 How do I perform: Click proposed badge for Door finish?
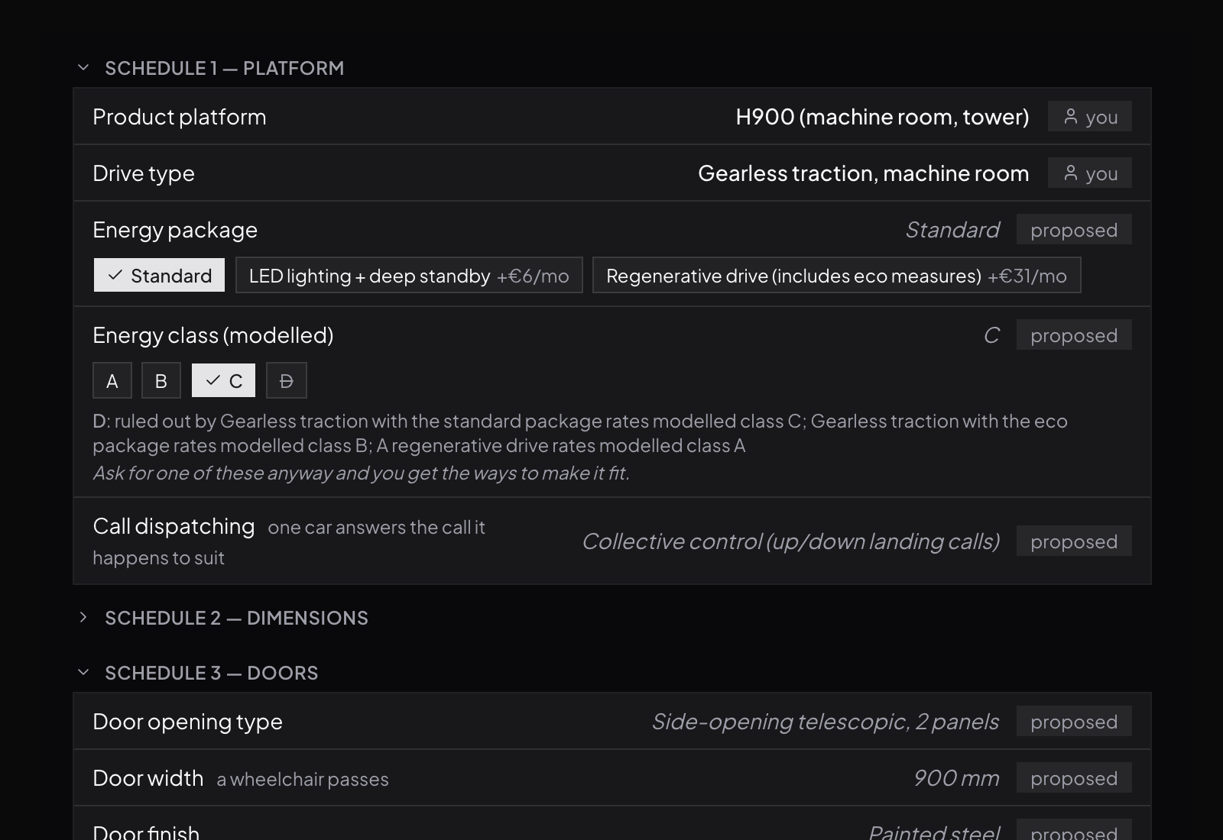[1074, 830]
